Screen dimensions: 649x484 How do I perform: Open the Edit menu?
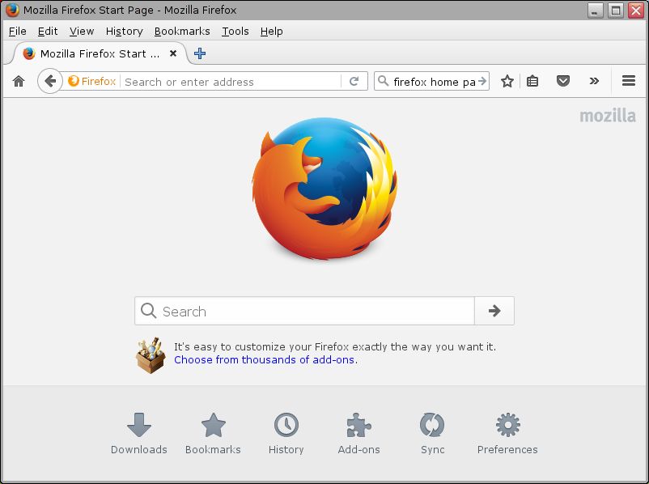tap(48, 31)
